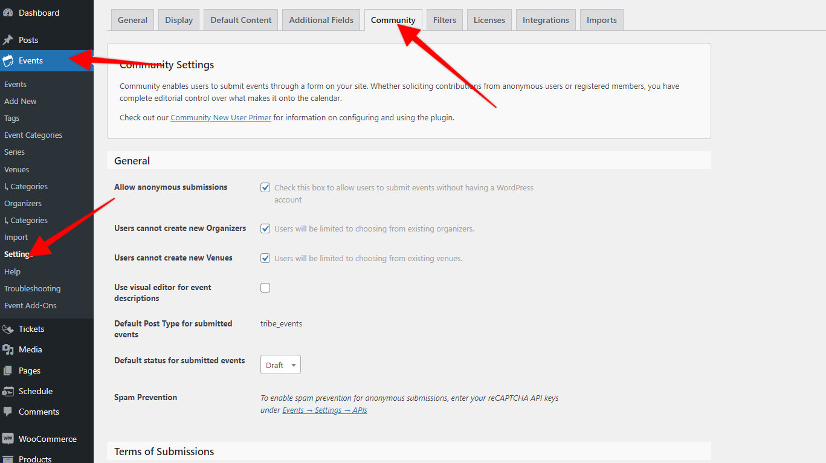Enable visual editor for event descriptions
Image resolution: width=826 pixels, height=463 pixels.
click(265, 287)
